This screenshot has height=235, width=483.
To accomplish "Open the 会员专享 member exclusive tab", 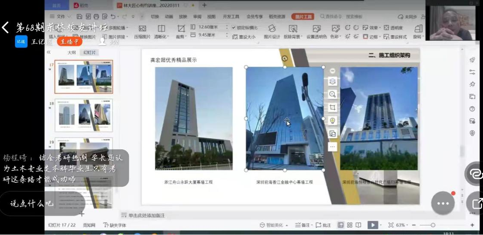I will 255,17.
